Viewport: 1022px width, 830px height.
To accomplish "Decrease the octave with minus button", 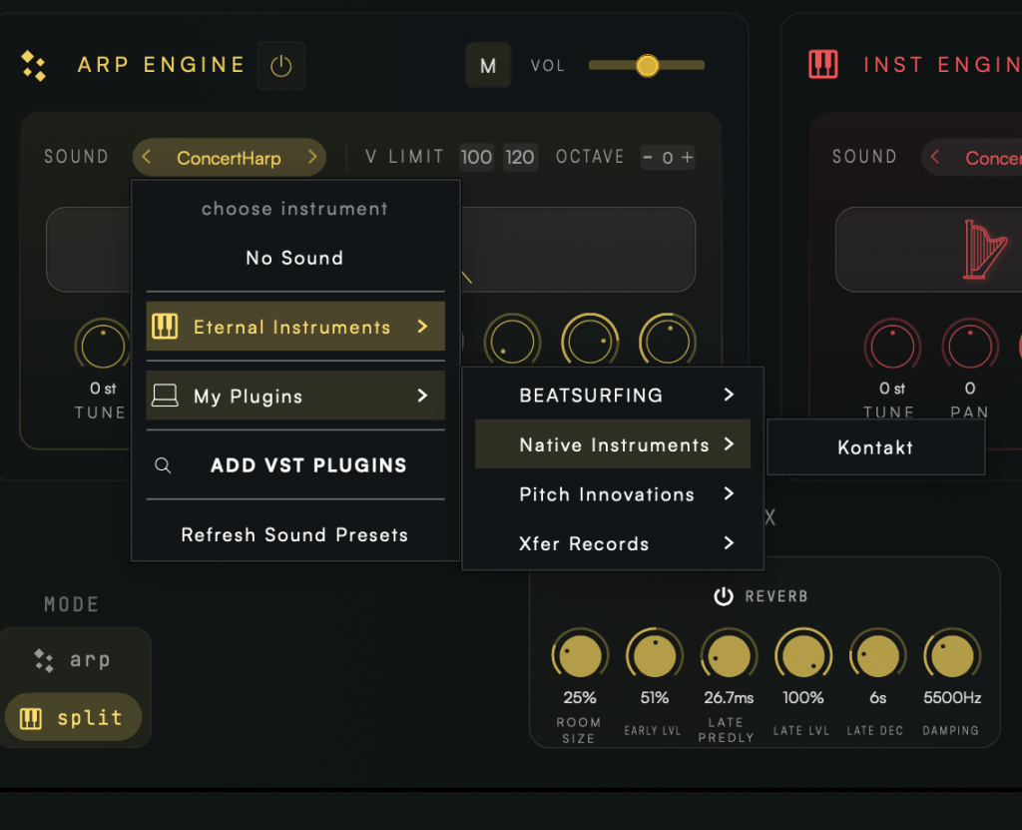I will (648, 157).
